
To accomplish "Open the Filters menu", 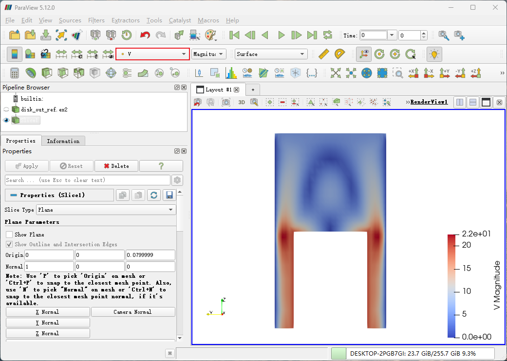I will click(96, 20).
